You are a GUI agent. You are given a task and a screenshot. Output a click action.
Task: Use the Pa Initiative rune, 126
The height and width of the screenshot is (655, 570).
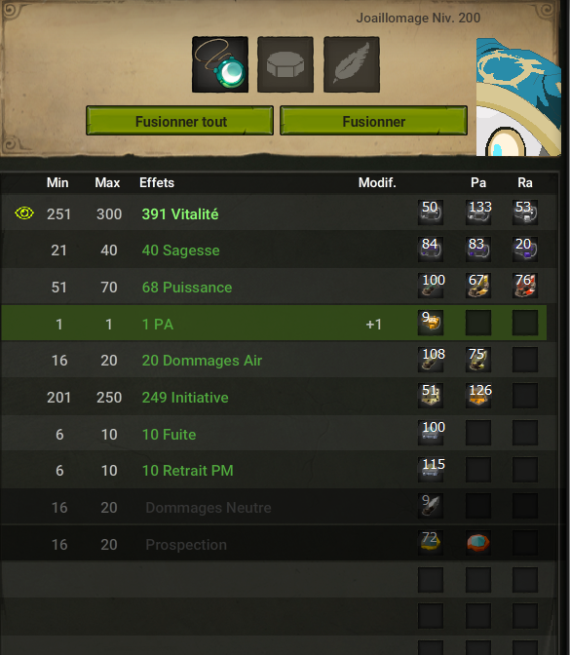pyautogui.click(x=478, y=396)
